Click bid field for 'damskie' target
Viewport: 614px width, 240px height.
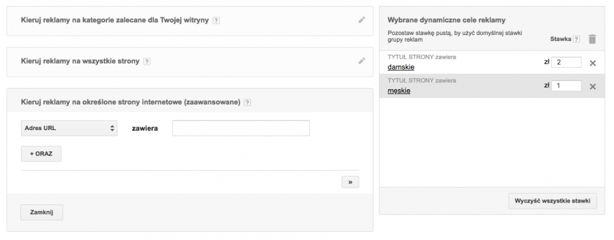click(x=566, y=62)
